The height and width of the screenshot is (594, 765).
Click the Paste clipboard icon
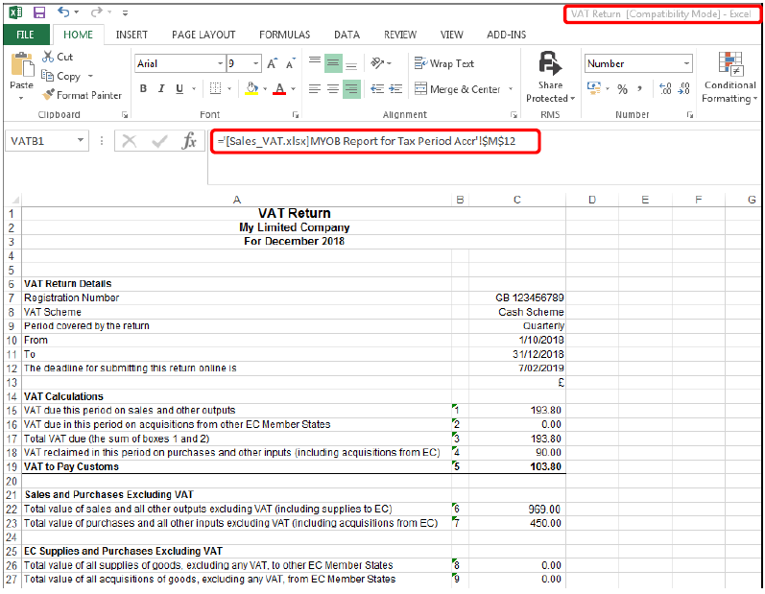point(21,65)
